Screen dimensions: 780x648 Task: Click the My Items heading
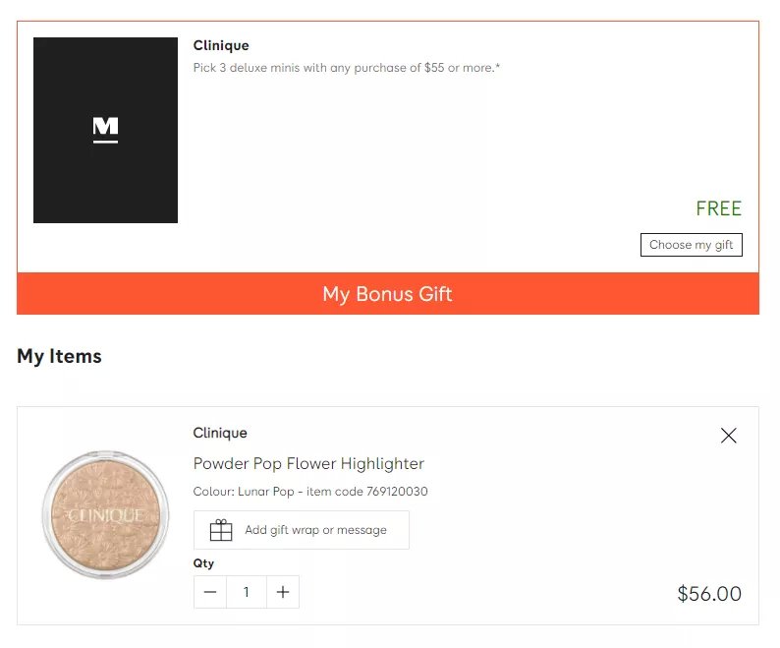(x=59, y=356)
